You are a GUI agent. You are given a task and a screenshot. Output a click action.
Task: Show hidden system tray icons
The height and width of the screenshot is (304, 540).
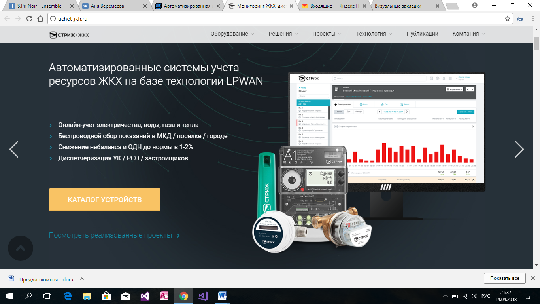point(446,296)
